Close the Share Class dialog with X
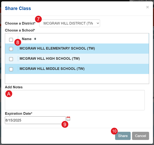The image size is (154, 145). click(x=147, y=7)
